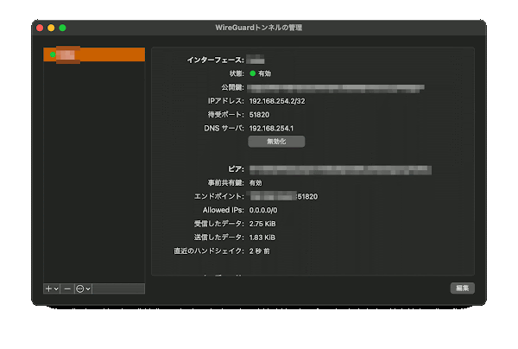The image size is (518, 349).
Task: Click the DNS server value 192.168.254.1
Action: (271, 128)
